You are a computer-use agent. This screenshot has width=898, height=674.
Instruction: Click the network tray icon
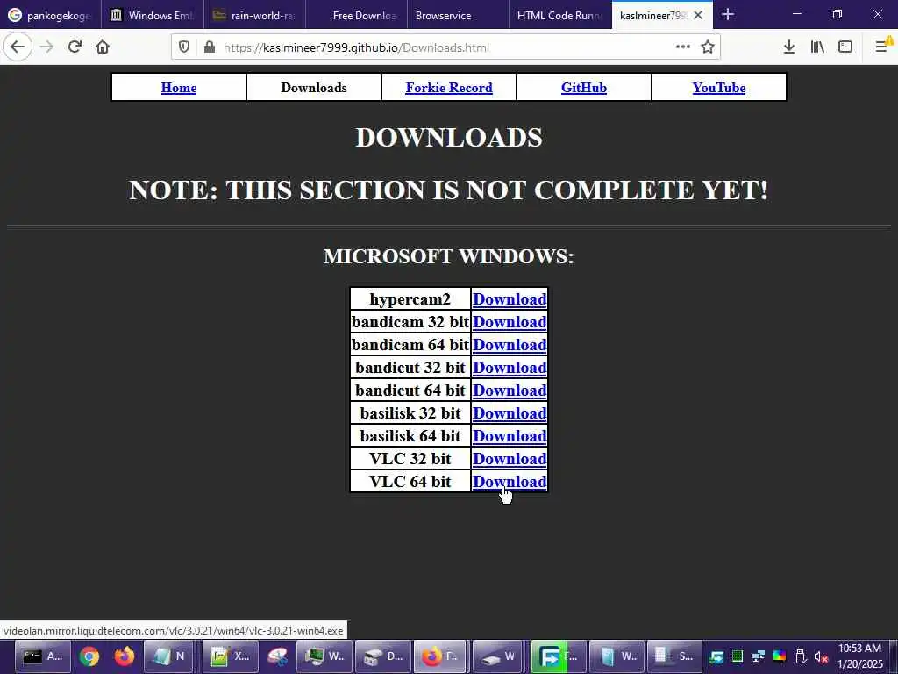click(x=759, y=656)
